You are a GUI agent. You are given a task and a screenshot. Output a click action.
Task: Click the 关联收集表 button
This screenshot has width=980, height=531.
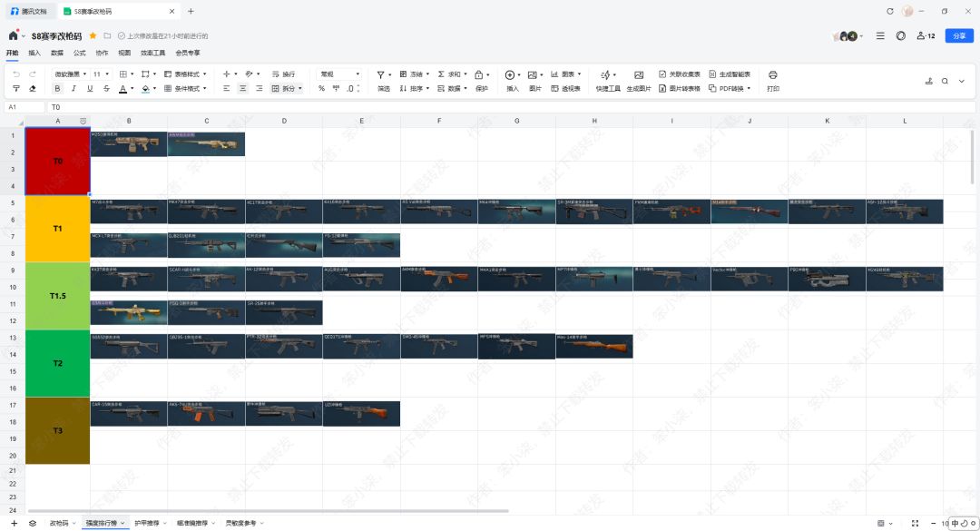pos(680,74)
